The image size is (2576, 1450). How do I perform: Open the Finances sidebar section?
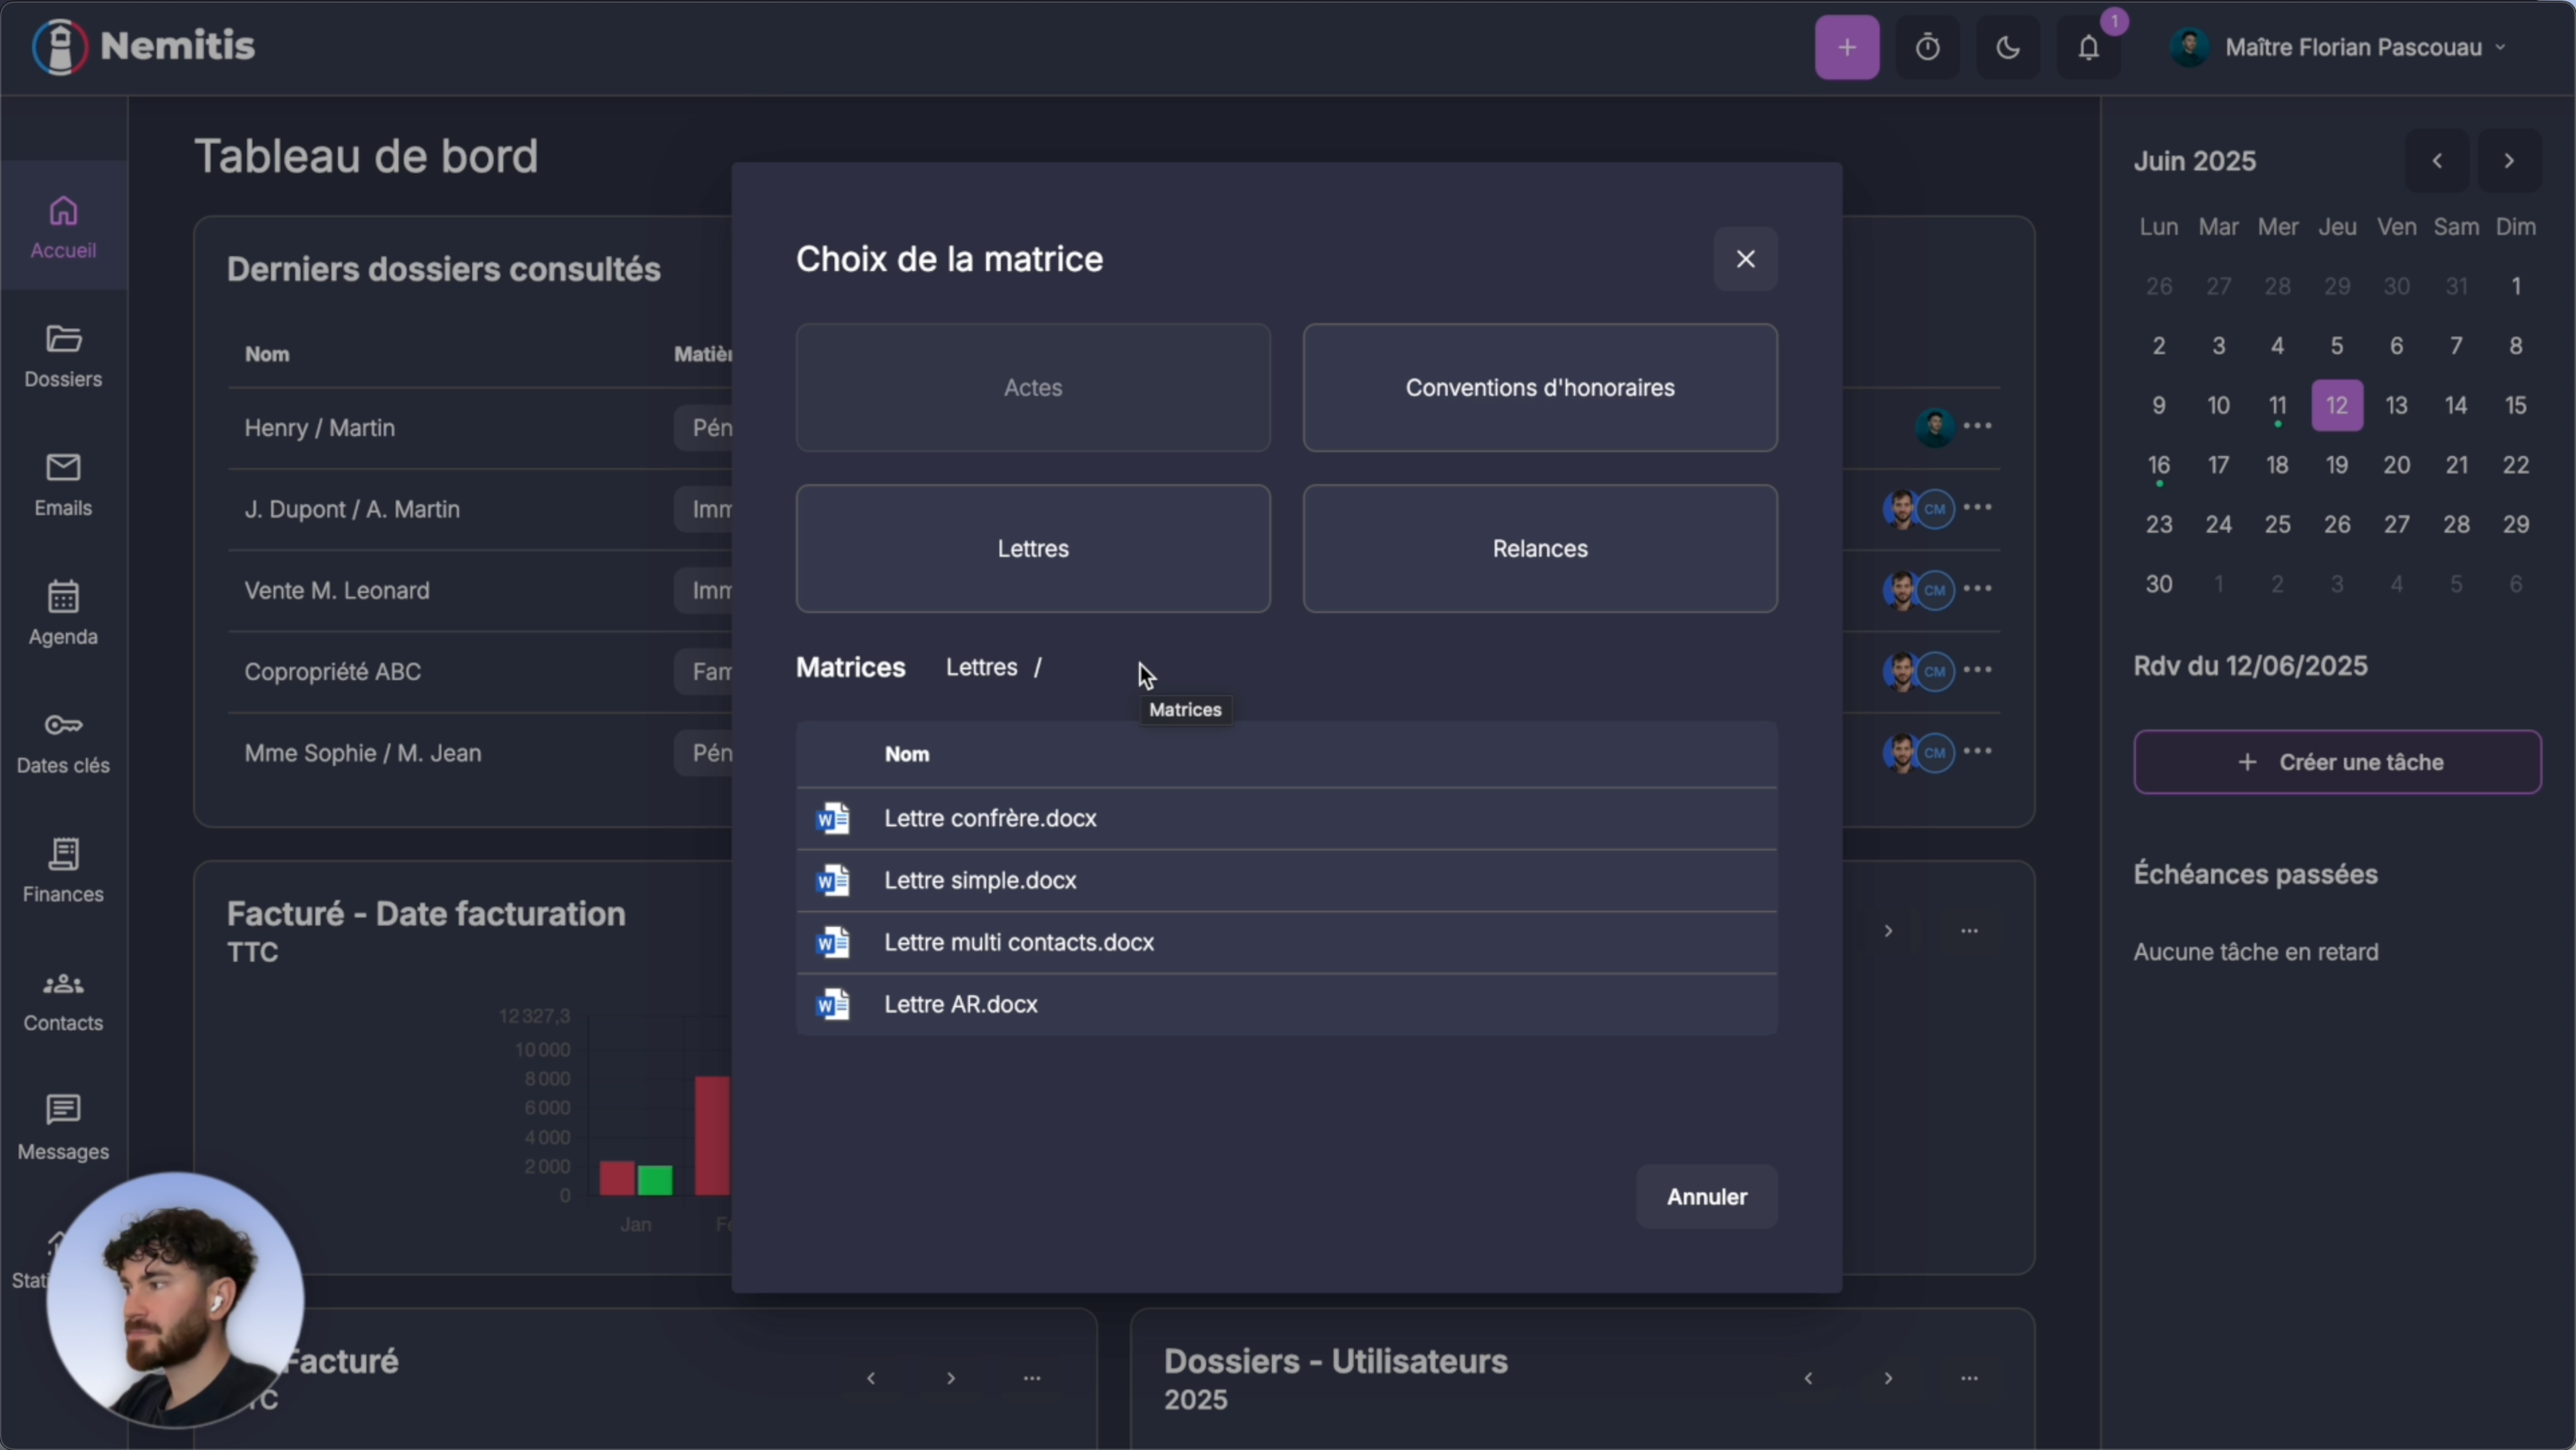pos(63,871)
